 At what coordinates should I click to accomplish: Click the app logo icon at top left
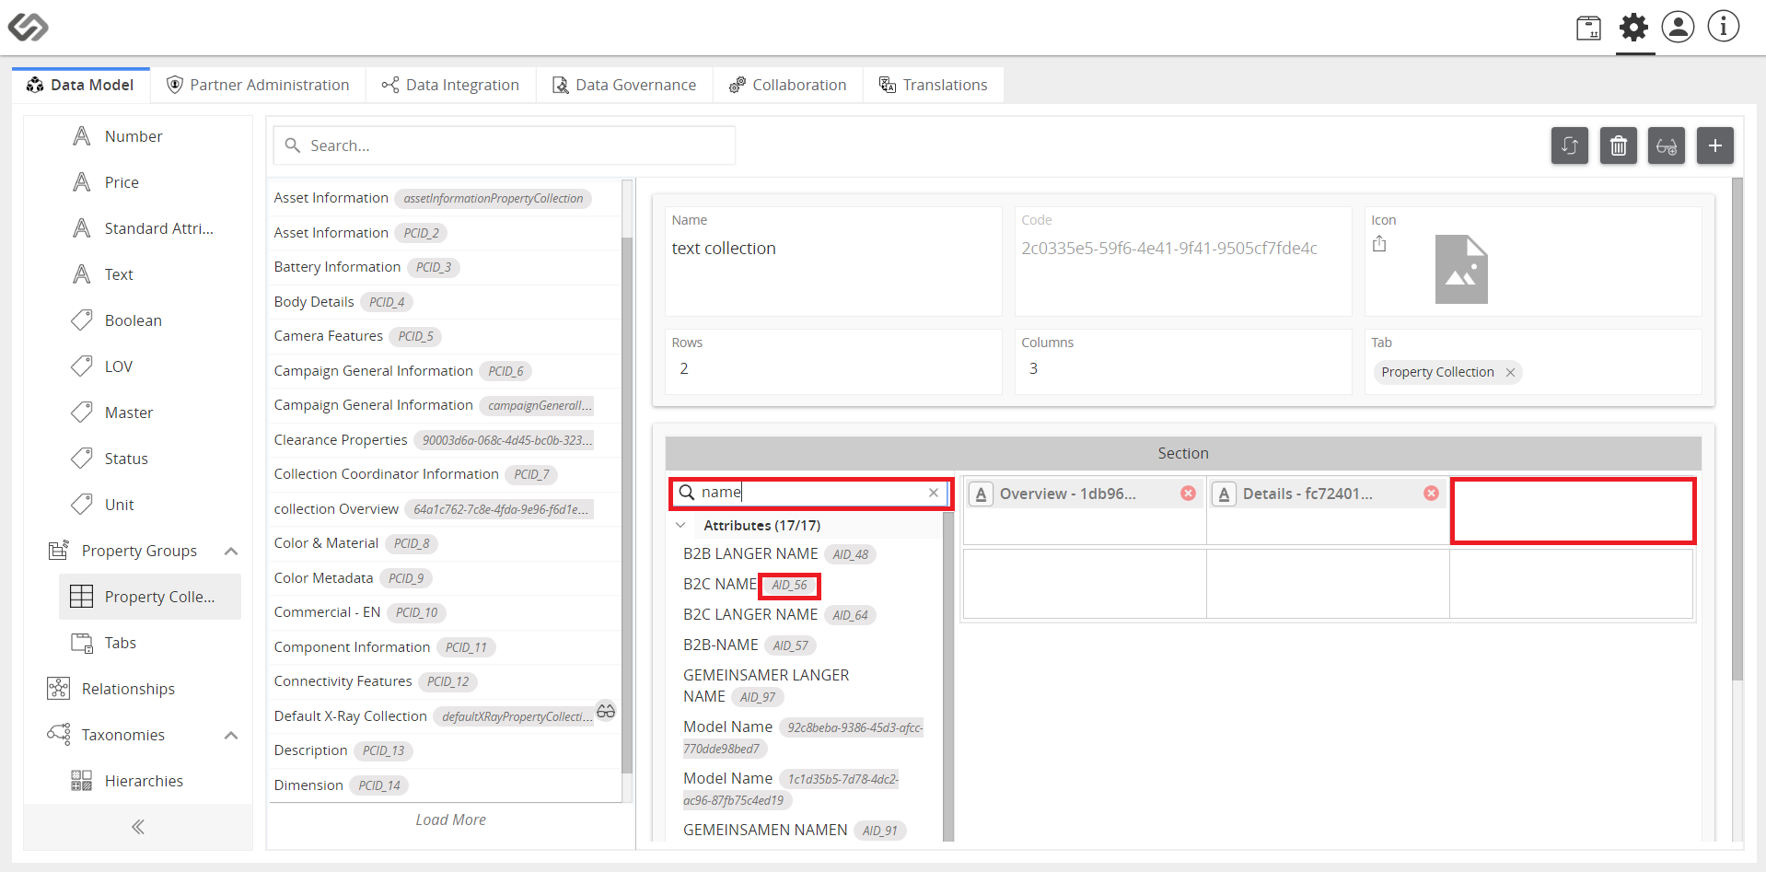click(x=28, y=27)
